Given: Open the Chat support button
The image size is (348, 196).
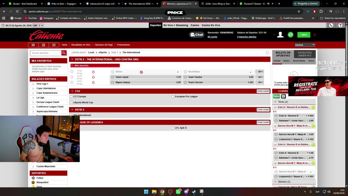Looking at the screenshot, I should [197, 35].
